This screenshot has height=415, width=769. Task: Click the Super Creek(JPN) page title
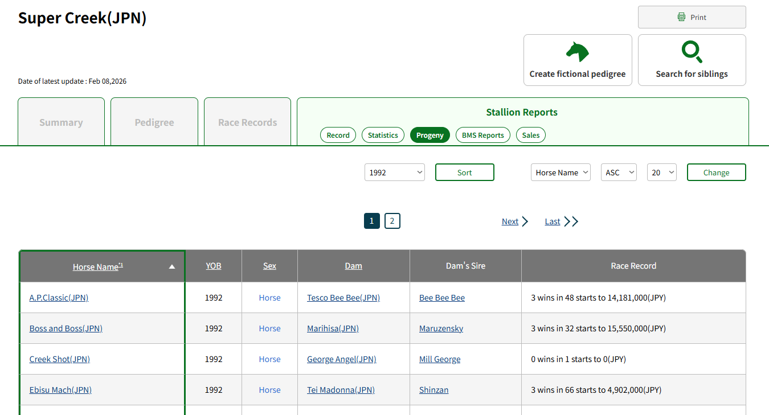82,18
